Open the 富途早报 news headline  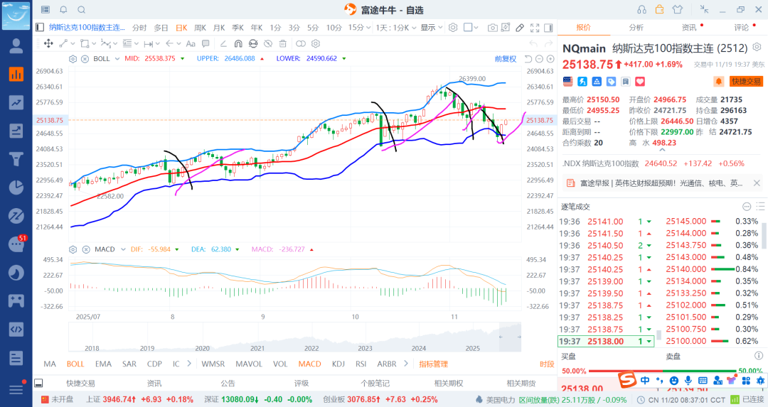tap(661, 183)
